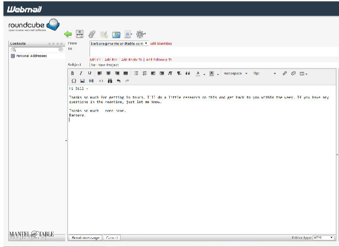339x247 pixels.
Task: Set left-to-right text direction
Action: coord(170,74)
